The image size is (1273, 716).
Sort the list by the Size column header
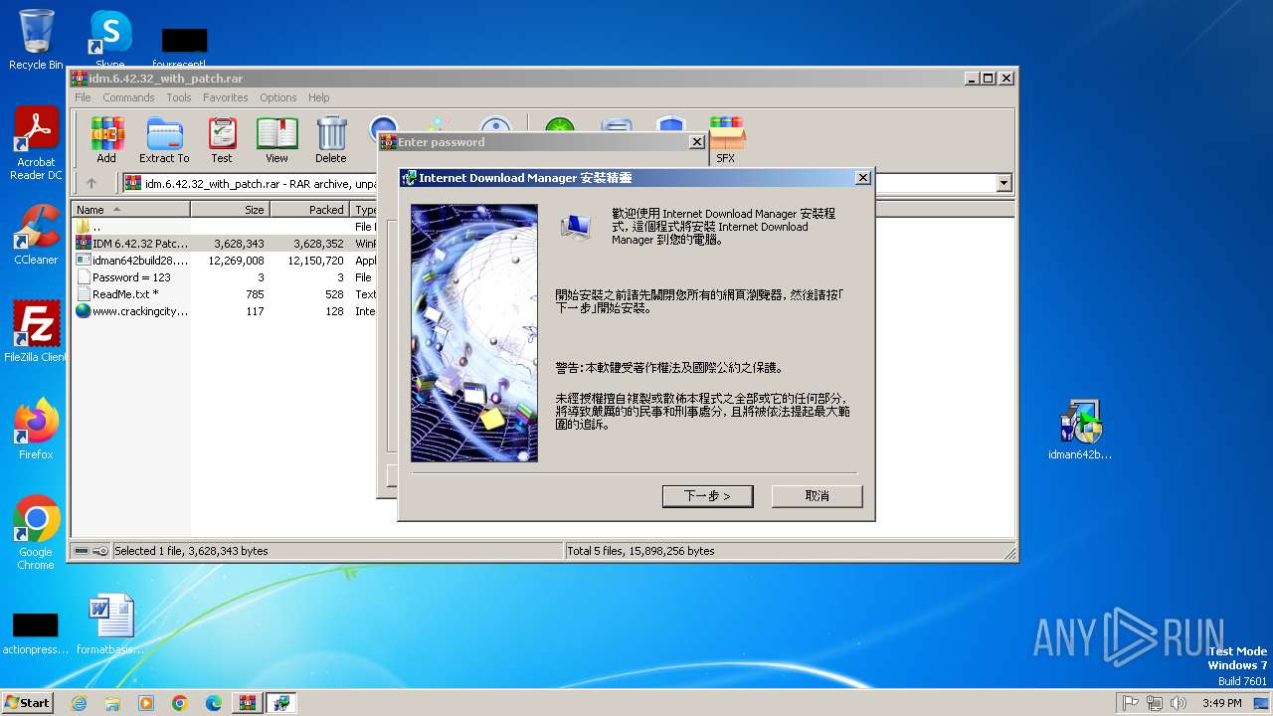[230, 210]
